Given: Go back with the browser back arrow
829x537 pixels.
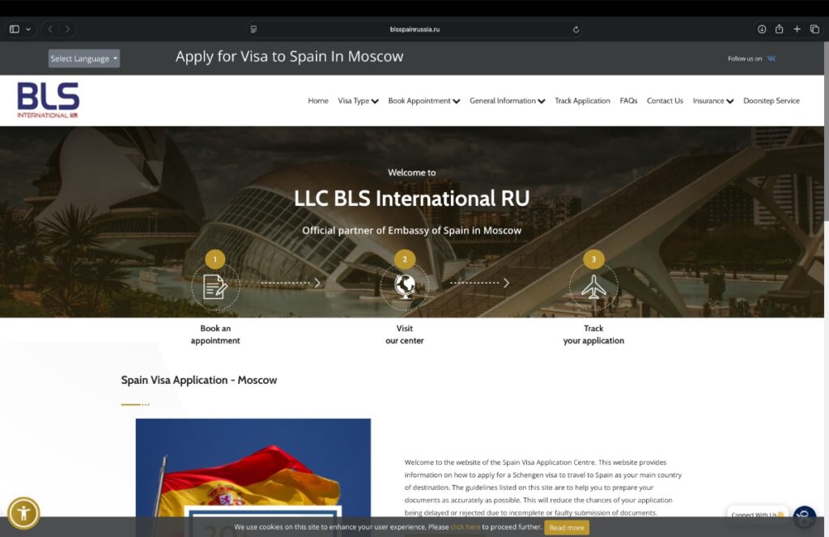Looking at the screenshot, I should (x=50, y=29).
